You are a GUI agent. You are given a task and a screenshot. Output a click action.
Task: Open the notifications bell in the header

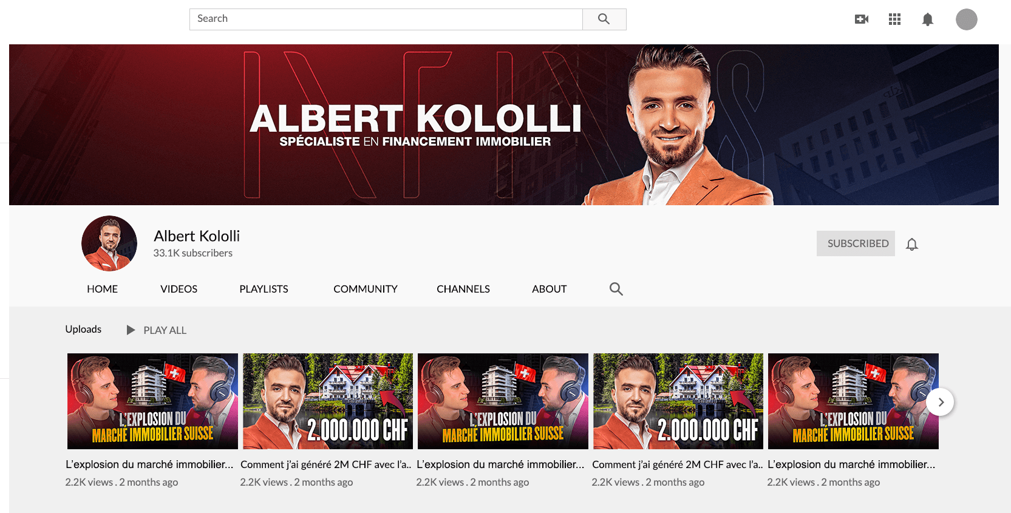pyautogui.click(x=928, y=19)
